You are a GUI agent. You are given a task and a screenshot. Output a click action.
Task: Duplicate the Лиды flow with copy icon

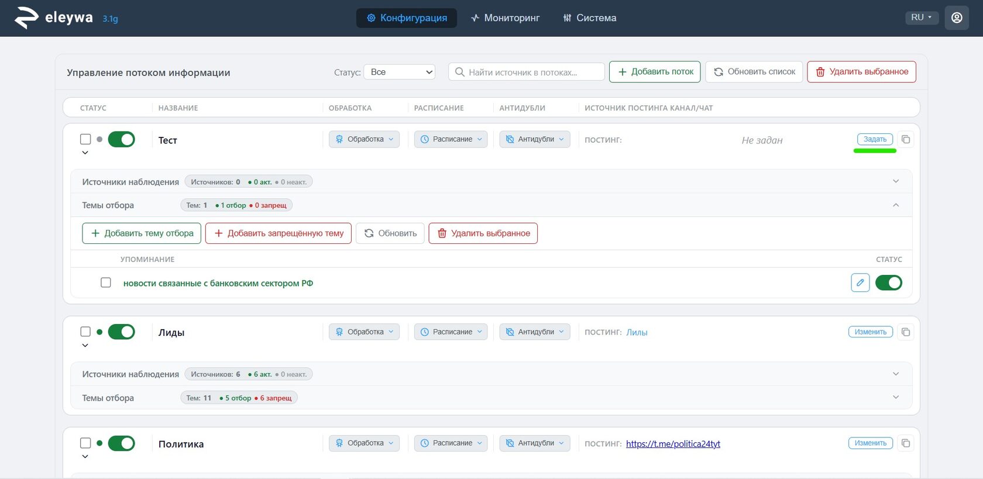[x=906, y=332]
